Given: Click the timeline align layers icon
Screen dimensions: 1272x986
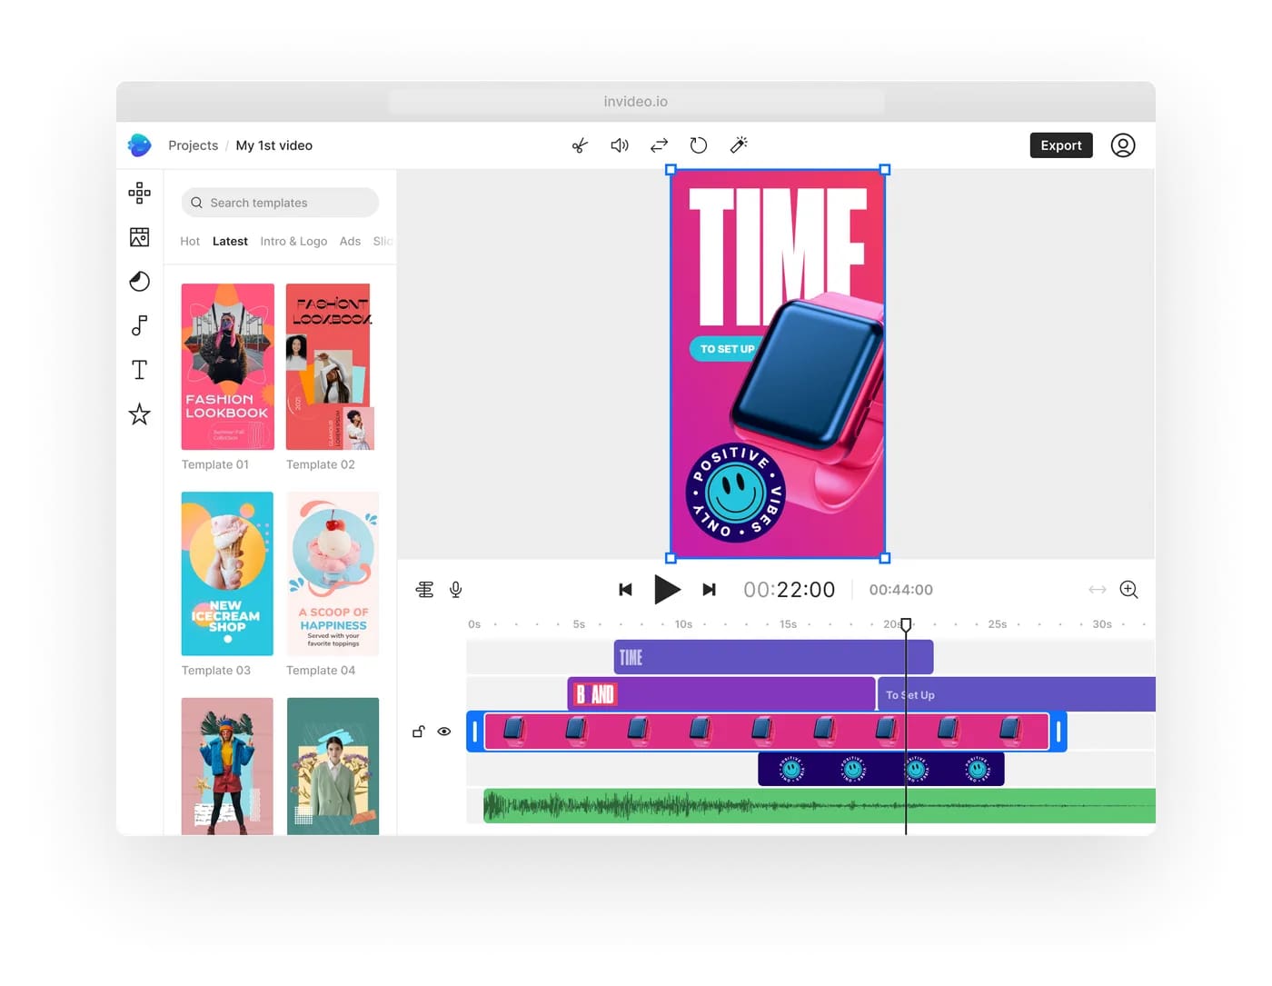Looking at the screenshot, I should tap(424, 590).
